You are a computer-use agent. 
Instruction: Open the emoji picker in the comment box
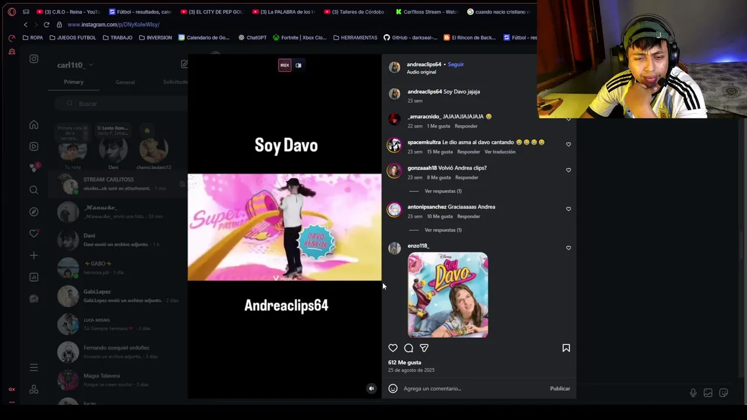393,388
